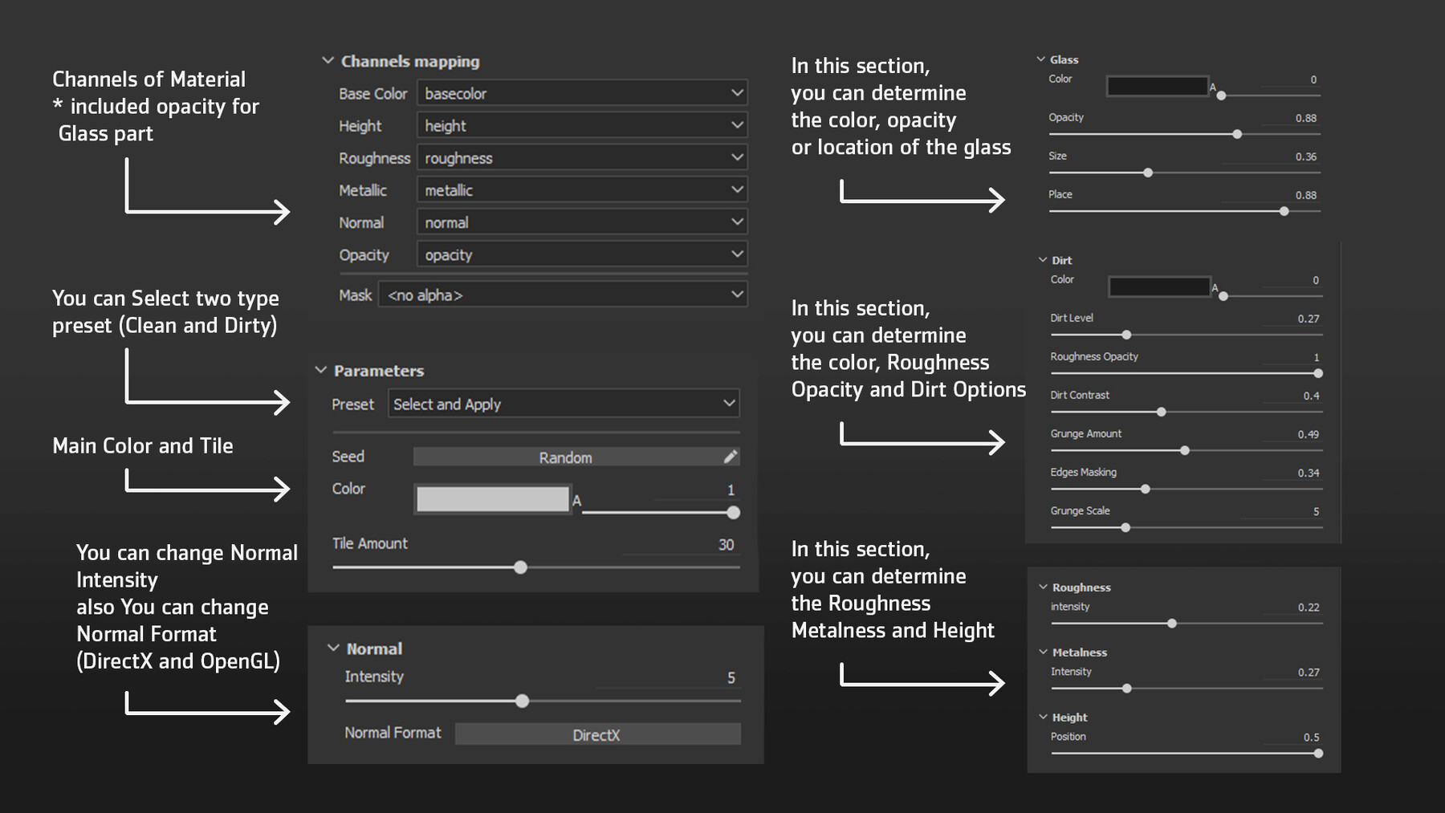Click the Random seed button

point(565,457)
